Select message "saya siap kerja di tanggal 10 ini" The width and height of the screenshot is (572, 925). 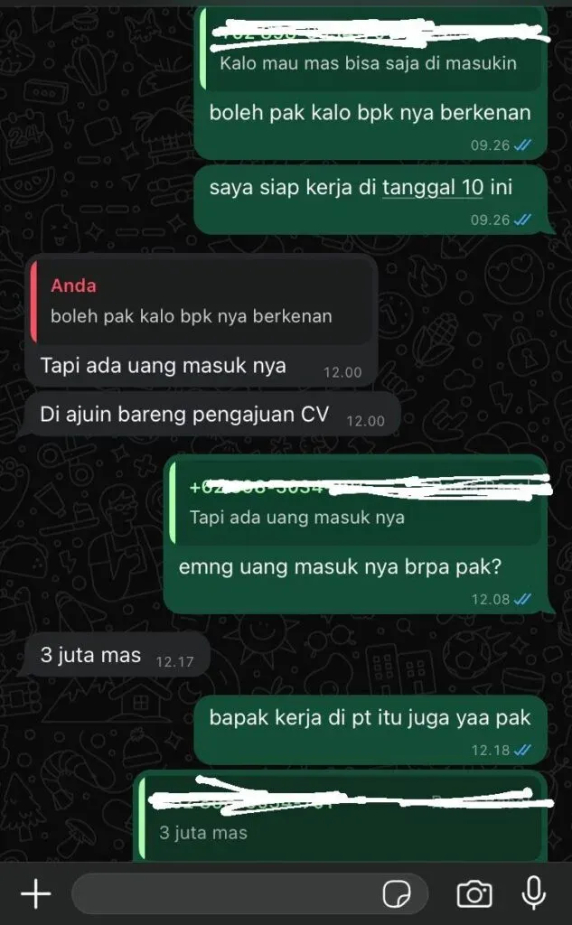pyautogui.click(x=370, y=200)
